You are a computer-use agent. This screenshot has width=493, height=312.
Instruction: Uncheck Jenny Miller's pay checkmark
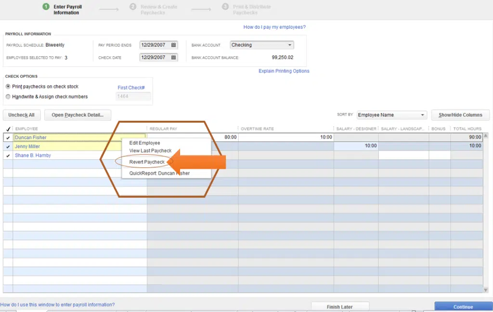tap(8, 147)
